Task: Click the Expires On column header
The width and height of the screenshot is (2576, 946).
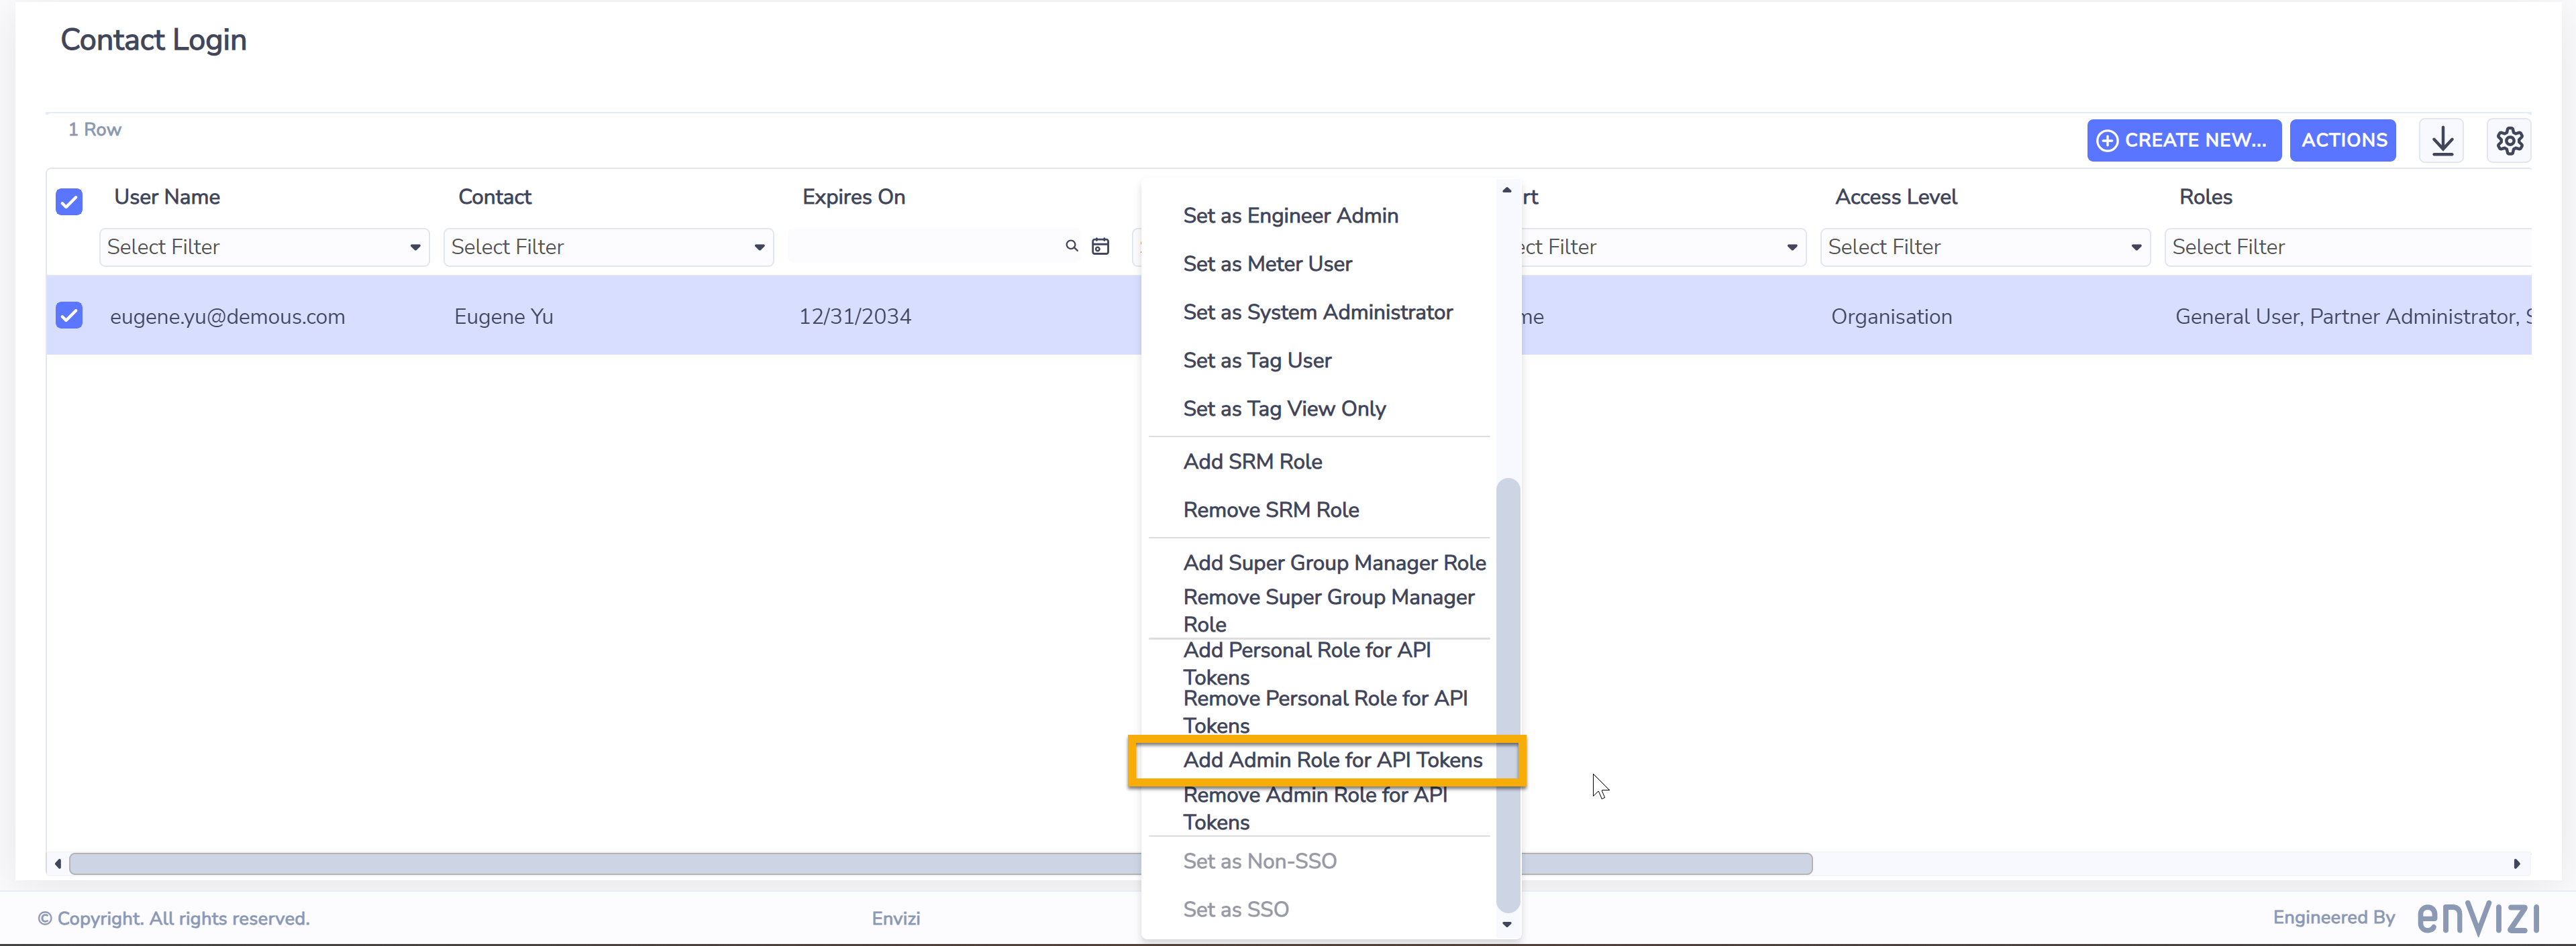Action: [853, 197]
